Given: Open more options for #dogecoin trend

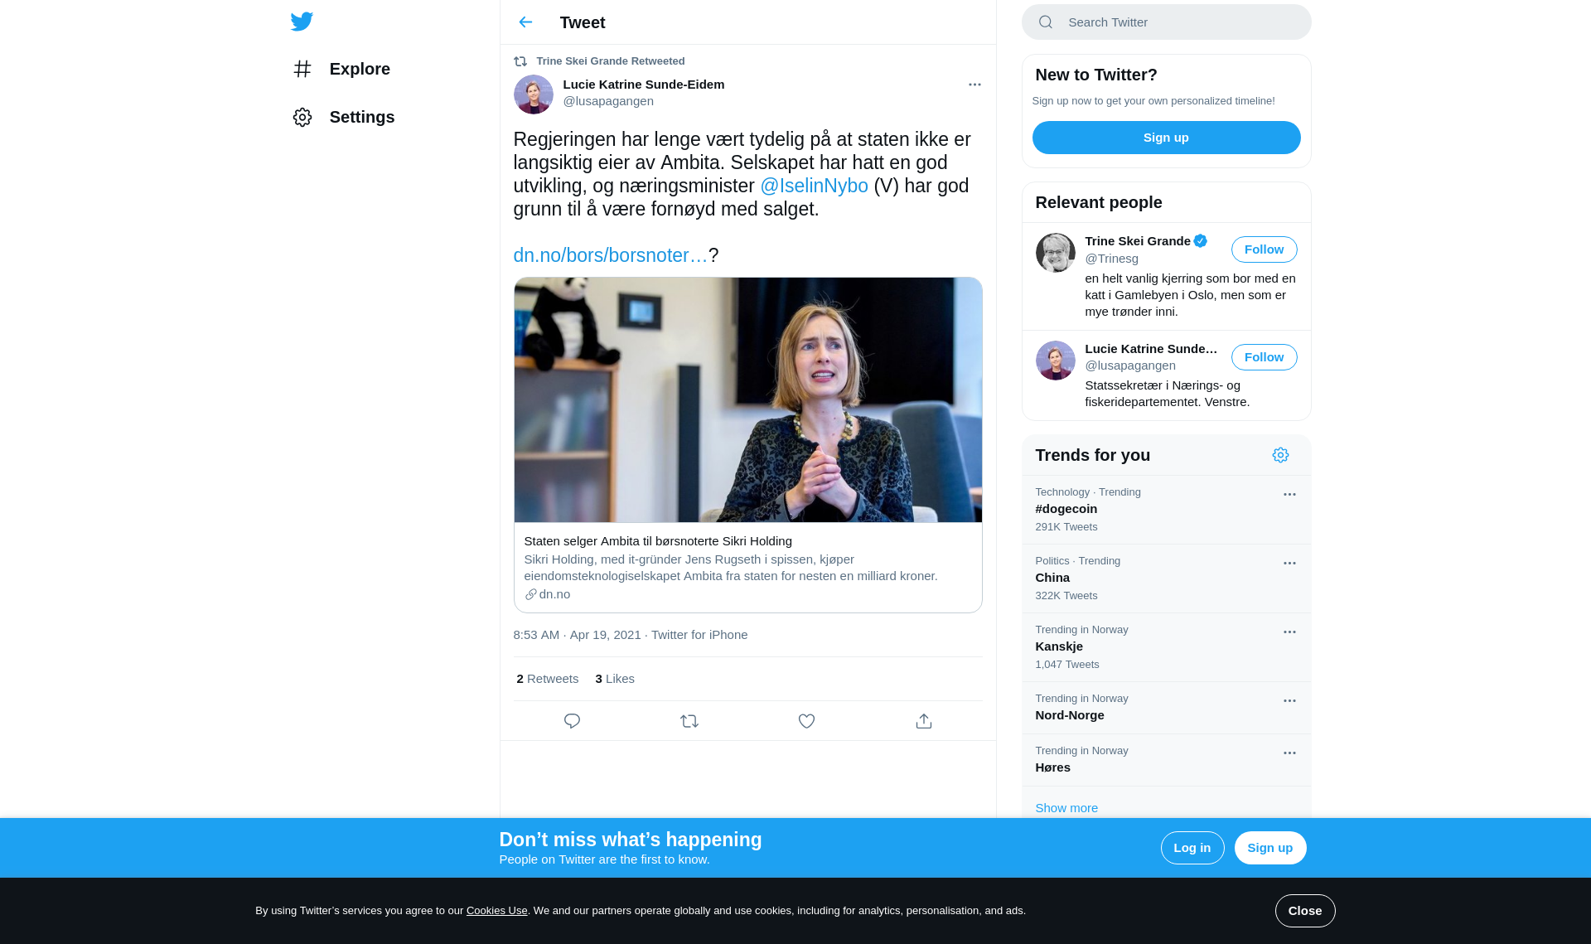Looking at the screenshot, I should (1289, 495).
